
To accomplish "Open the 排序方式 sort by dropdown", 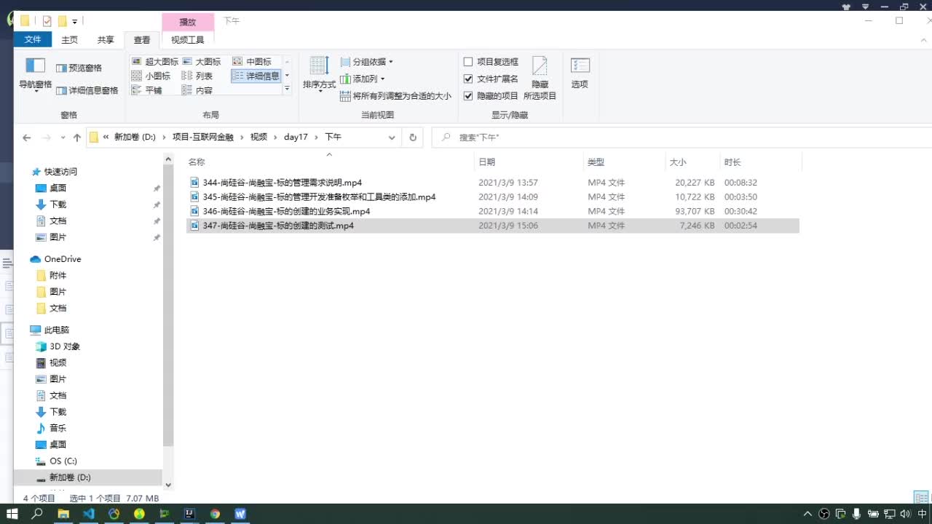I will [x=319, y=76].
